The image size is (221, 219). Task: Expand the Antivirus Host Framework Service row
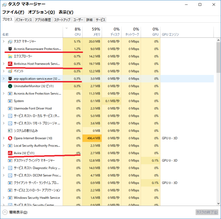click(4, 64)
